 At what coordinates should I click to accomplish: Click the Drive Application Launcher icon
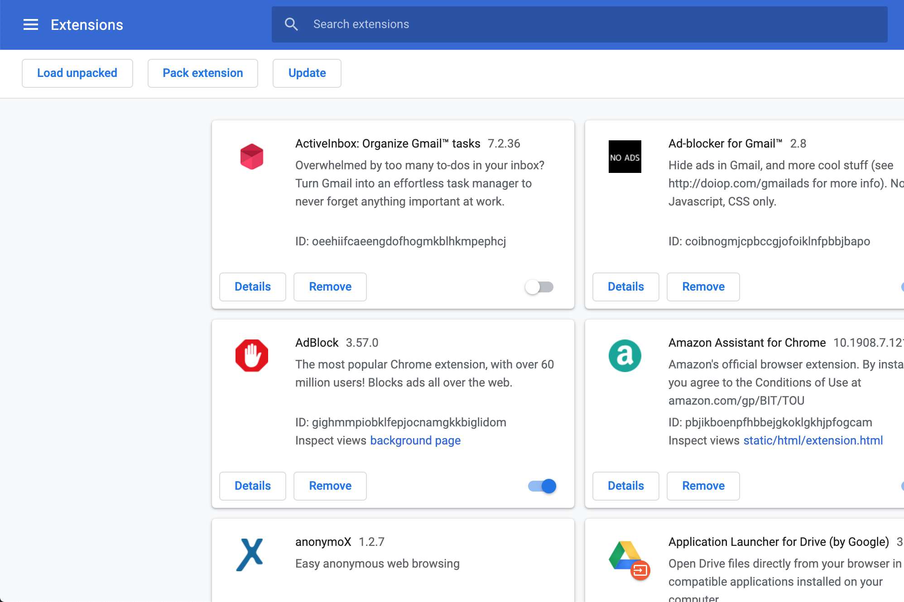(x=629, y=560)
